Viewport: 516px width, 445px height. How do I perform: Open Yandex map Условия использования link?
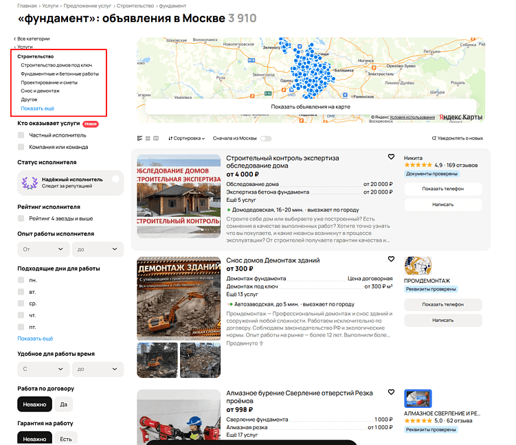click(412, 117)
